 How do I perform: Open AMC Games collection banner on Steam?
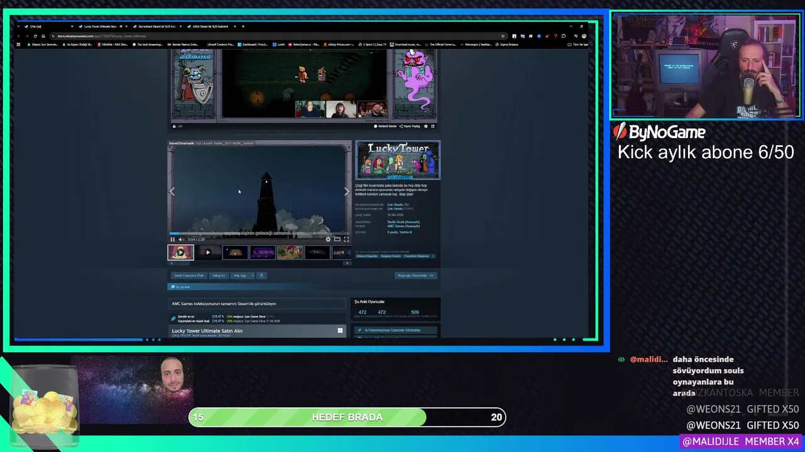pyautogui.click(x=257, y=304)
